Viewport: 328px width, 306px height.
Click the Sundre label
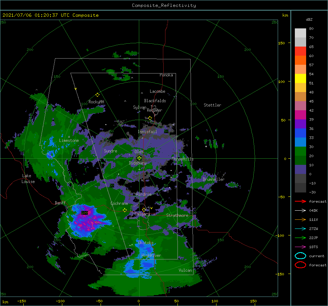click(x=110, y=151)
